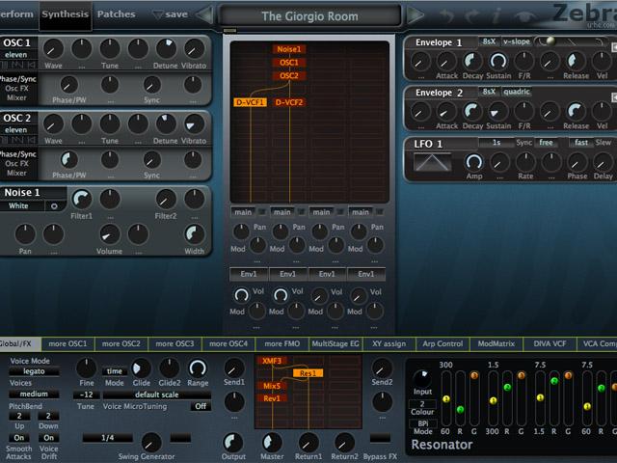Select the LFO 1 triangle waveform display
Viewport: 617px width, 463px height.
(x=433, y=163)
